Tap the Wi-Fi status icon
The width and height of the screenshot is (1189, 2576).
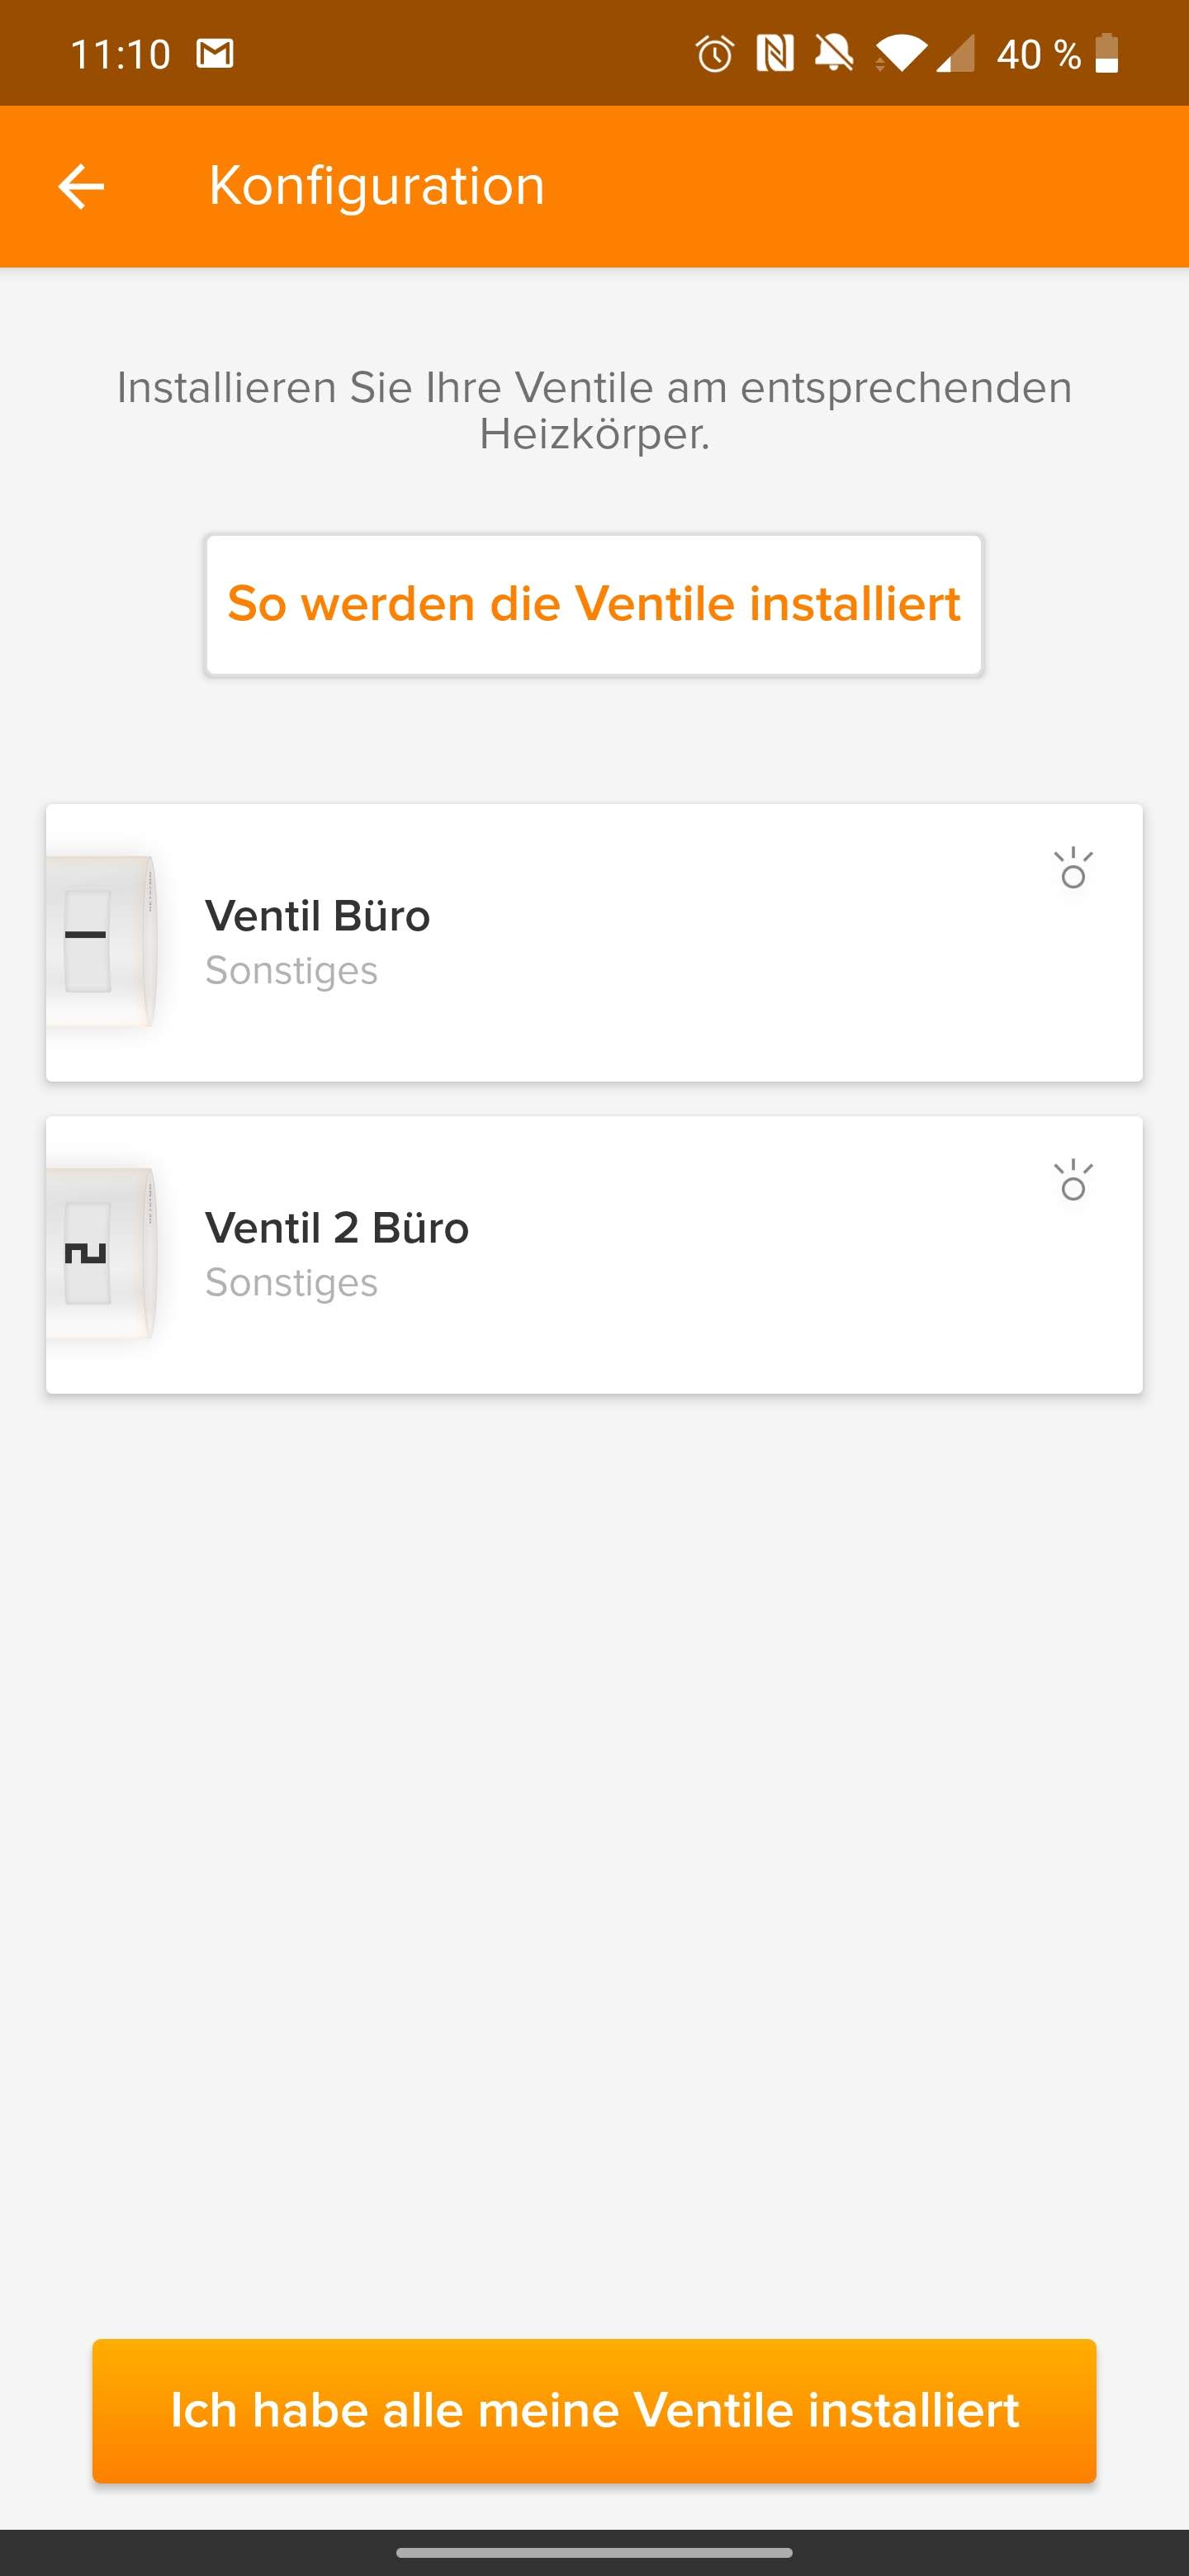pyautogui.click(x=900, y=54)
